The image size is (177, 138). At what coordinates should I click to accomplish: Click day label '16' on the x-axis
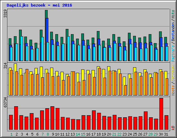point(88,134)
